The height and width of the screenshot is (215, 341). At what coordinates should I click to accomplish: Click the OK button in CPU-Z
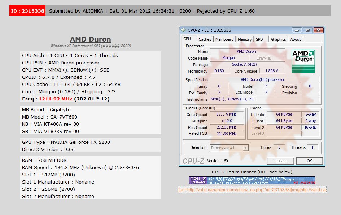point(309,161)
